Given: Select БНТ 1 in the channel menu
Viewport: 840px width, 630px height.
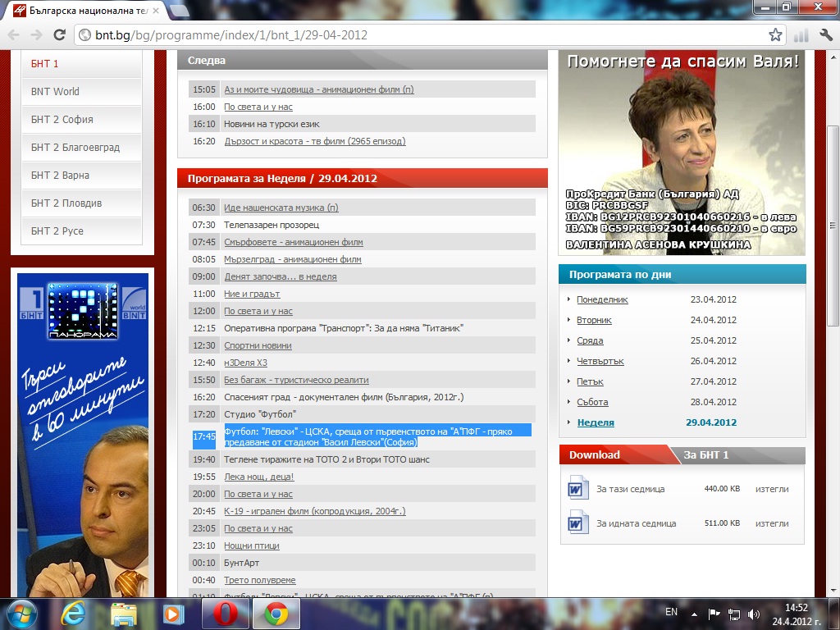Looking at the screenshot, I should coord(82,64).
